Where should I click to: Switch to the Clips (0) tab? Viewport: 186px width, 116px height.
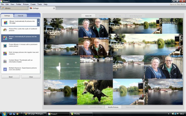(x=20, y=16)
